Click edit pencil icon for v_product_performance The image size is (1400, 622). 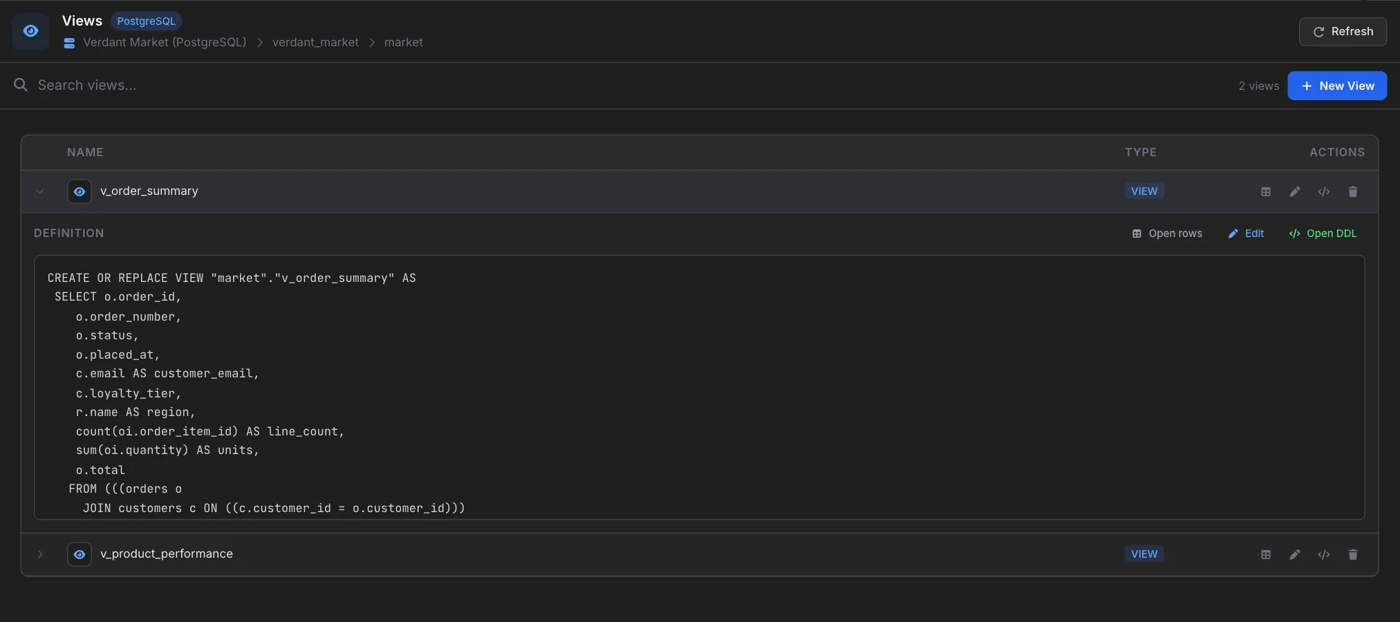(1295, 554)
